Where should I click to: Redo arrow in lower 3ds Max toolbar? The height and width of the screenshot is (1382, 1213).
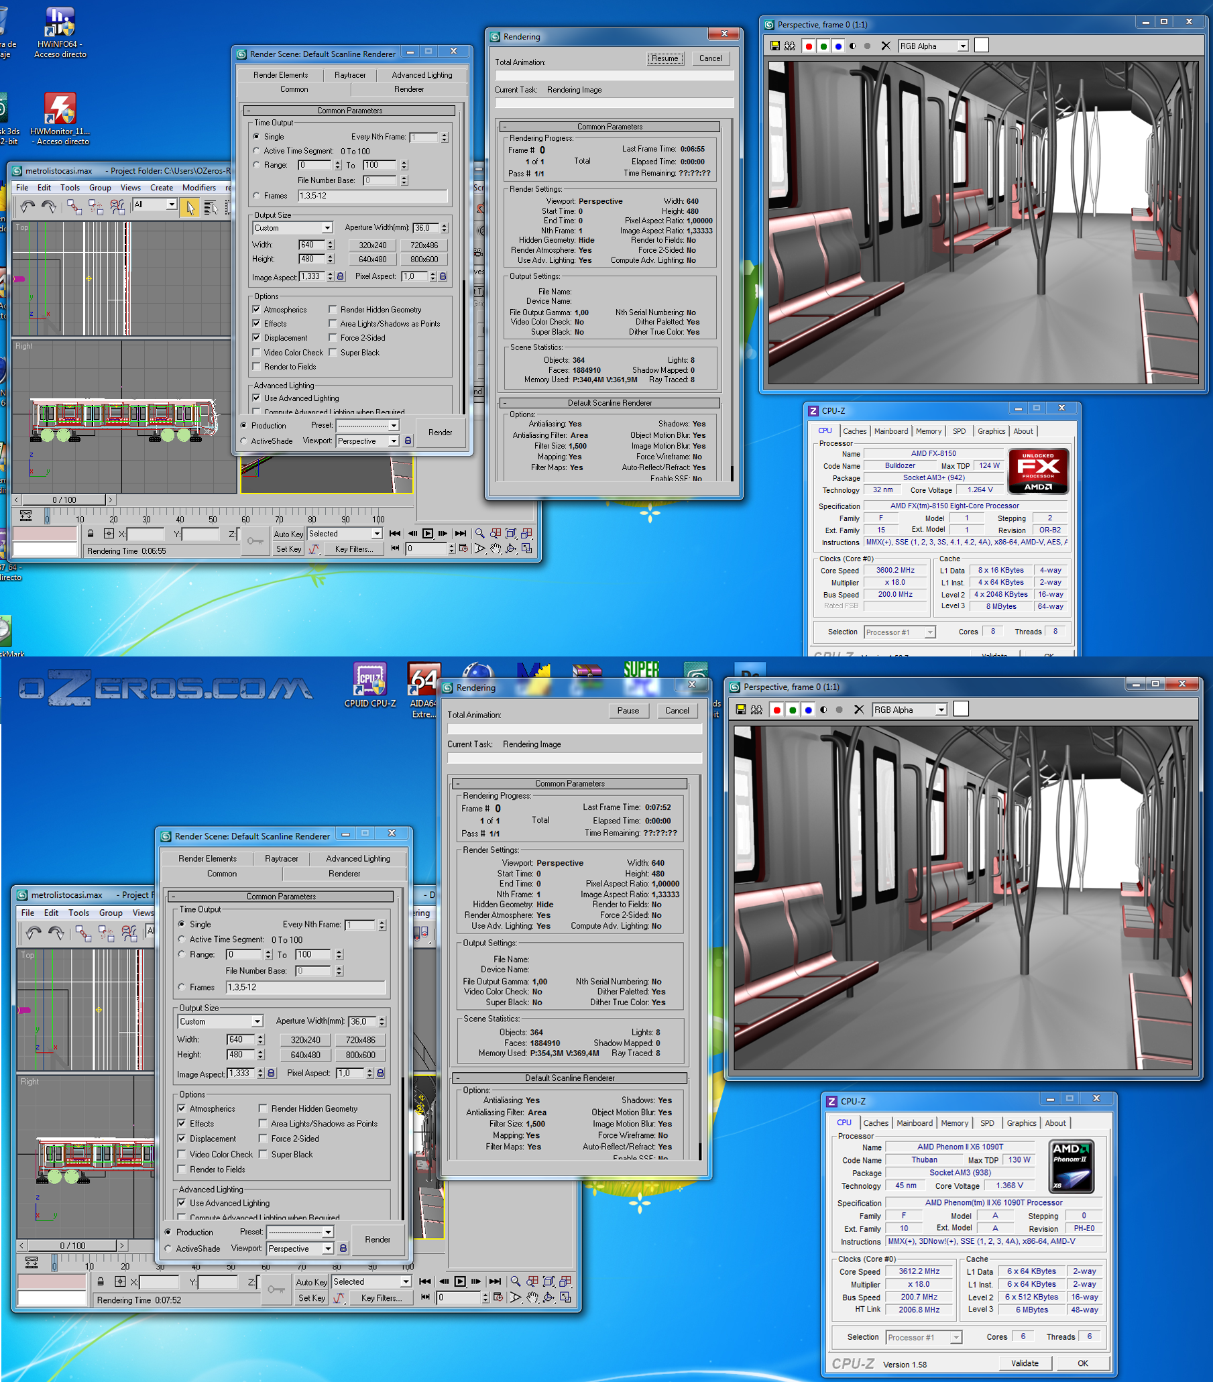point(56,933)
